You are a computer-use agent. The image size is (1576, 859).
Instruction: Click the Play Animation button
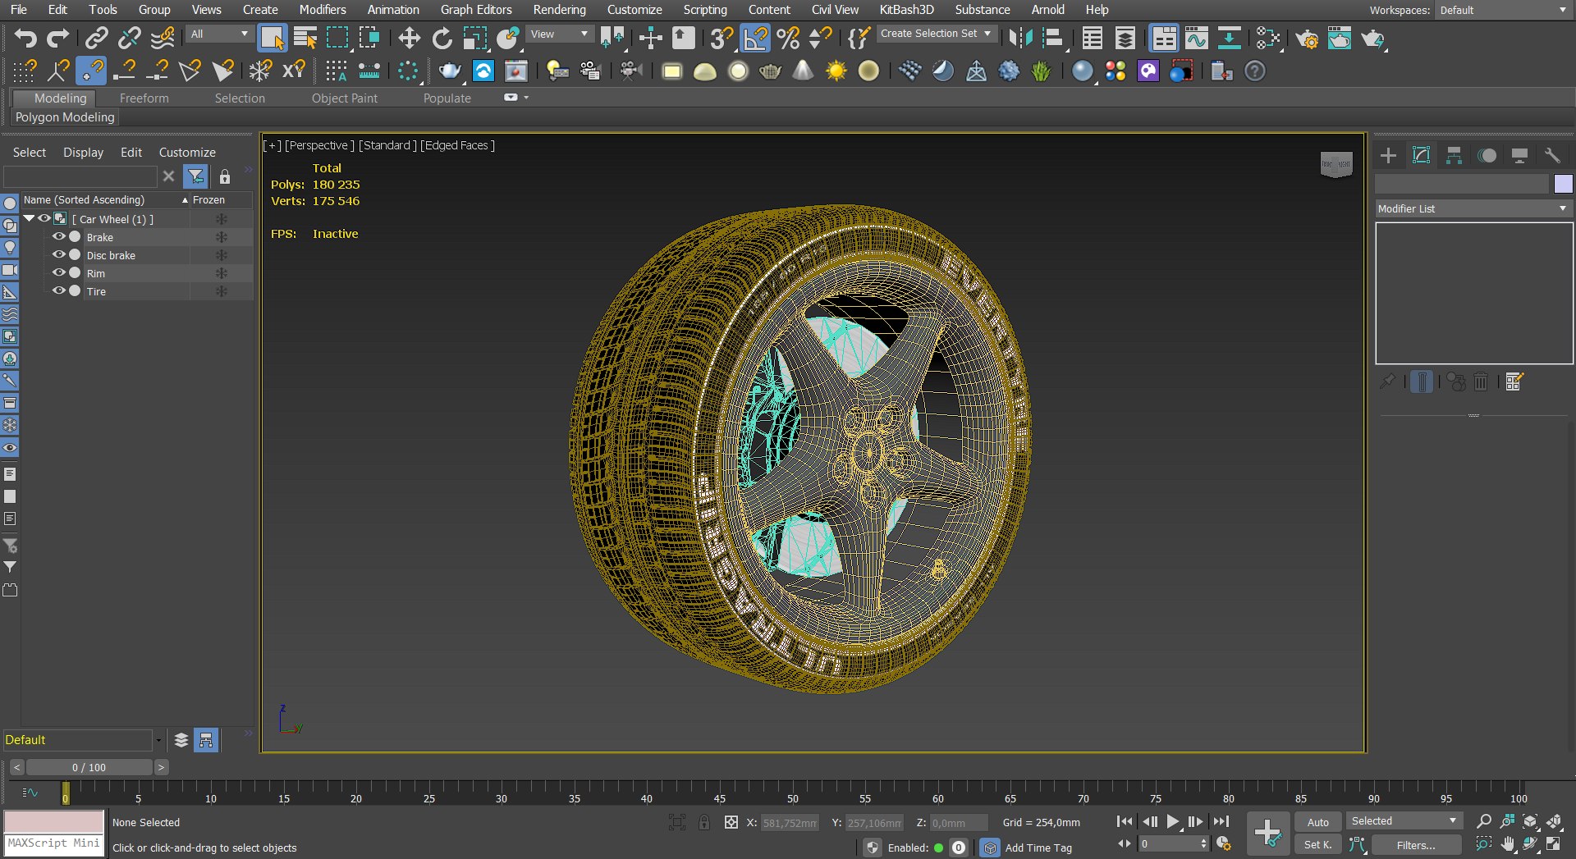(1173, 821)
